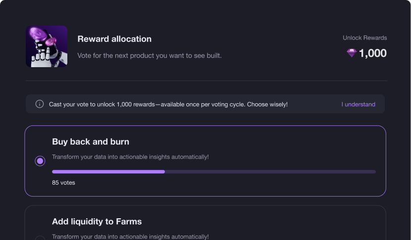Dismiss the notice with I understand
Image resolution: width=411 pixels, height=240 pixels.
tap(358, 104)
